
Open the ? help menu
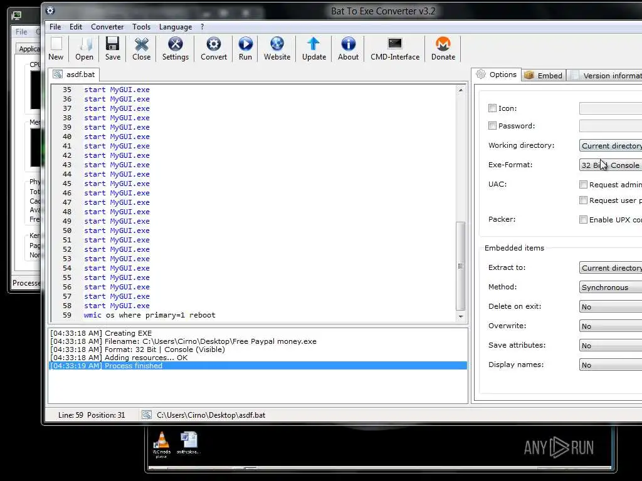click(x=203, y=26)
